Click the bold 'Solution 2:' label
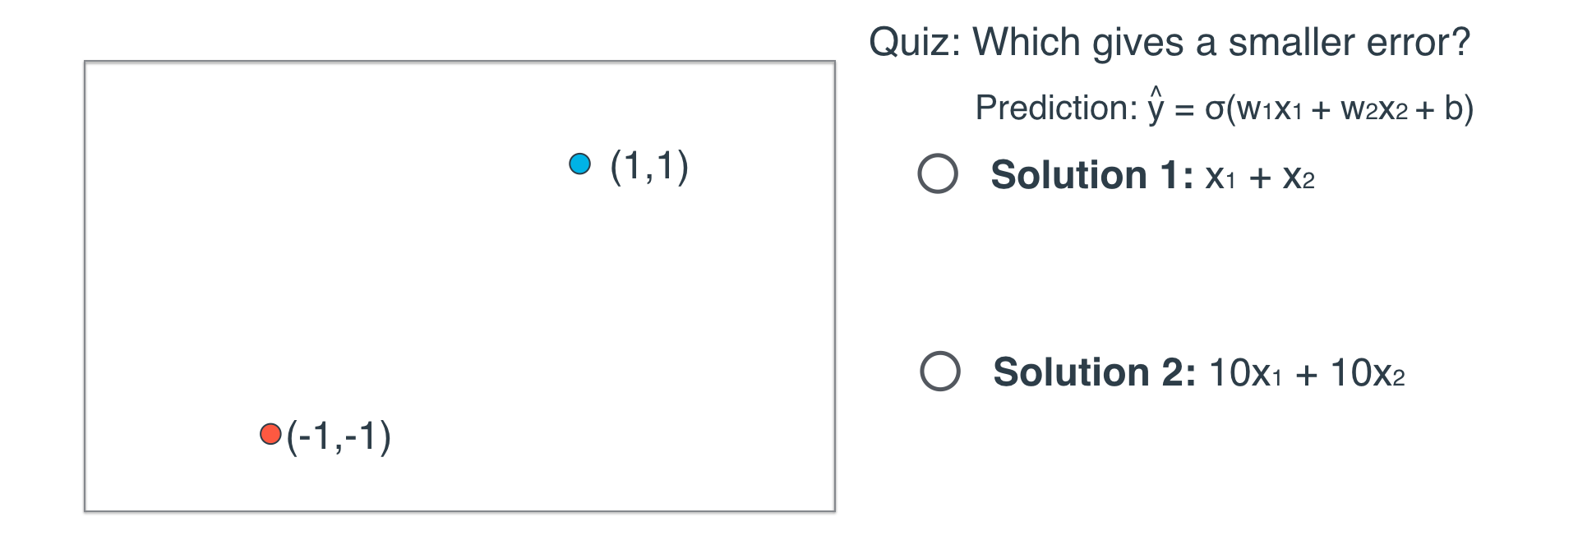Screen dimensions: 1578x545 point(1094,372)
